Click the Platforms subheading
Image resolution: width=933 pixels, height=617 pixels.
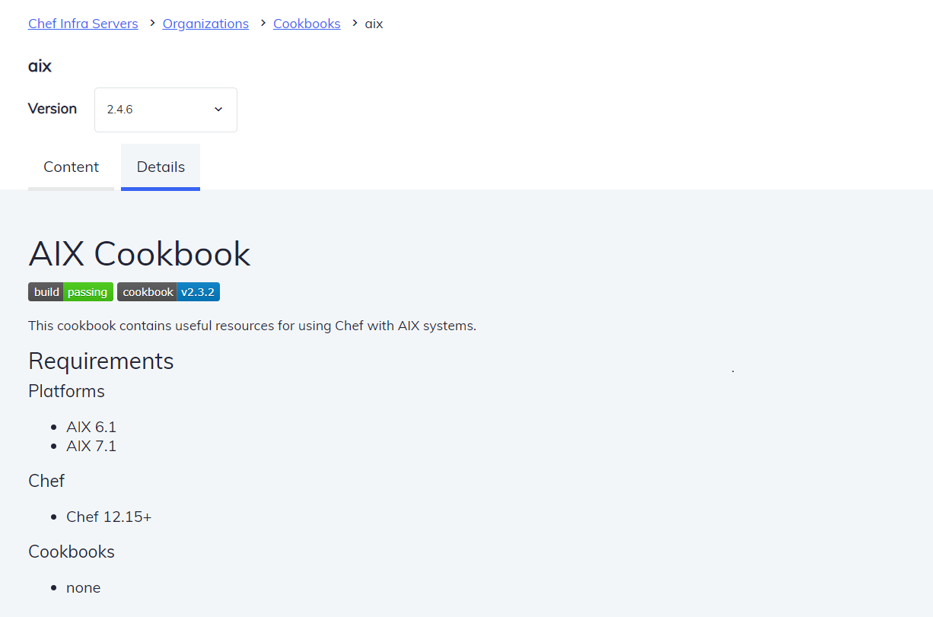[x=66, y=391]
